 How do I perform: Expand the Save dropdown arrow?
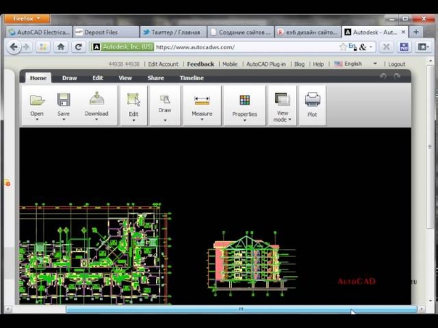click(64, 119)
